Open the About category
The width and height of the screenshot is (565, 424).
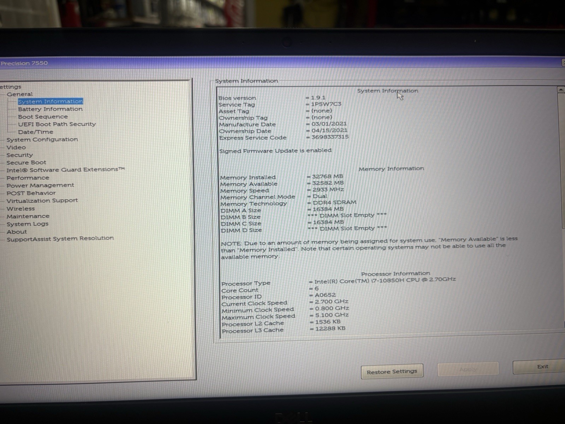16,232
